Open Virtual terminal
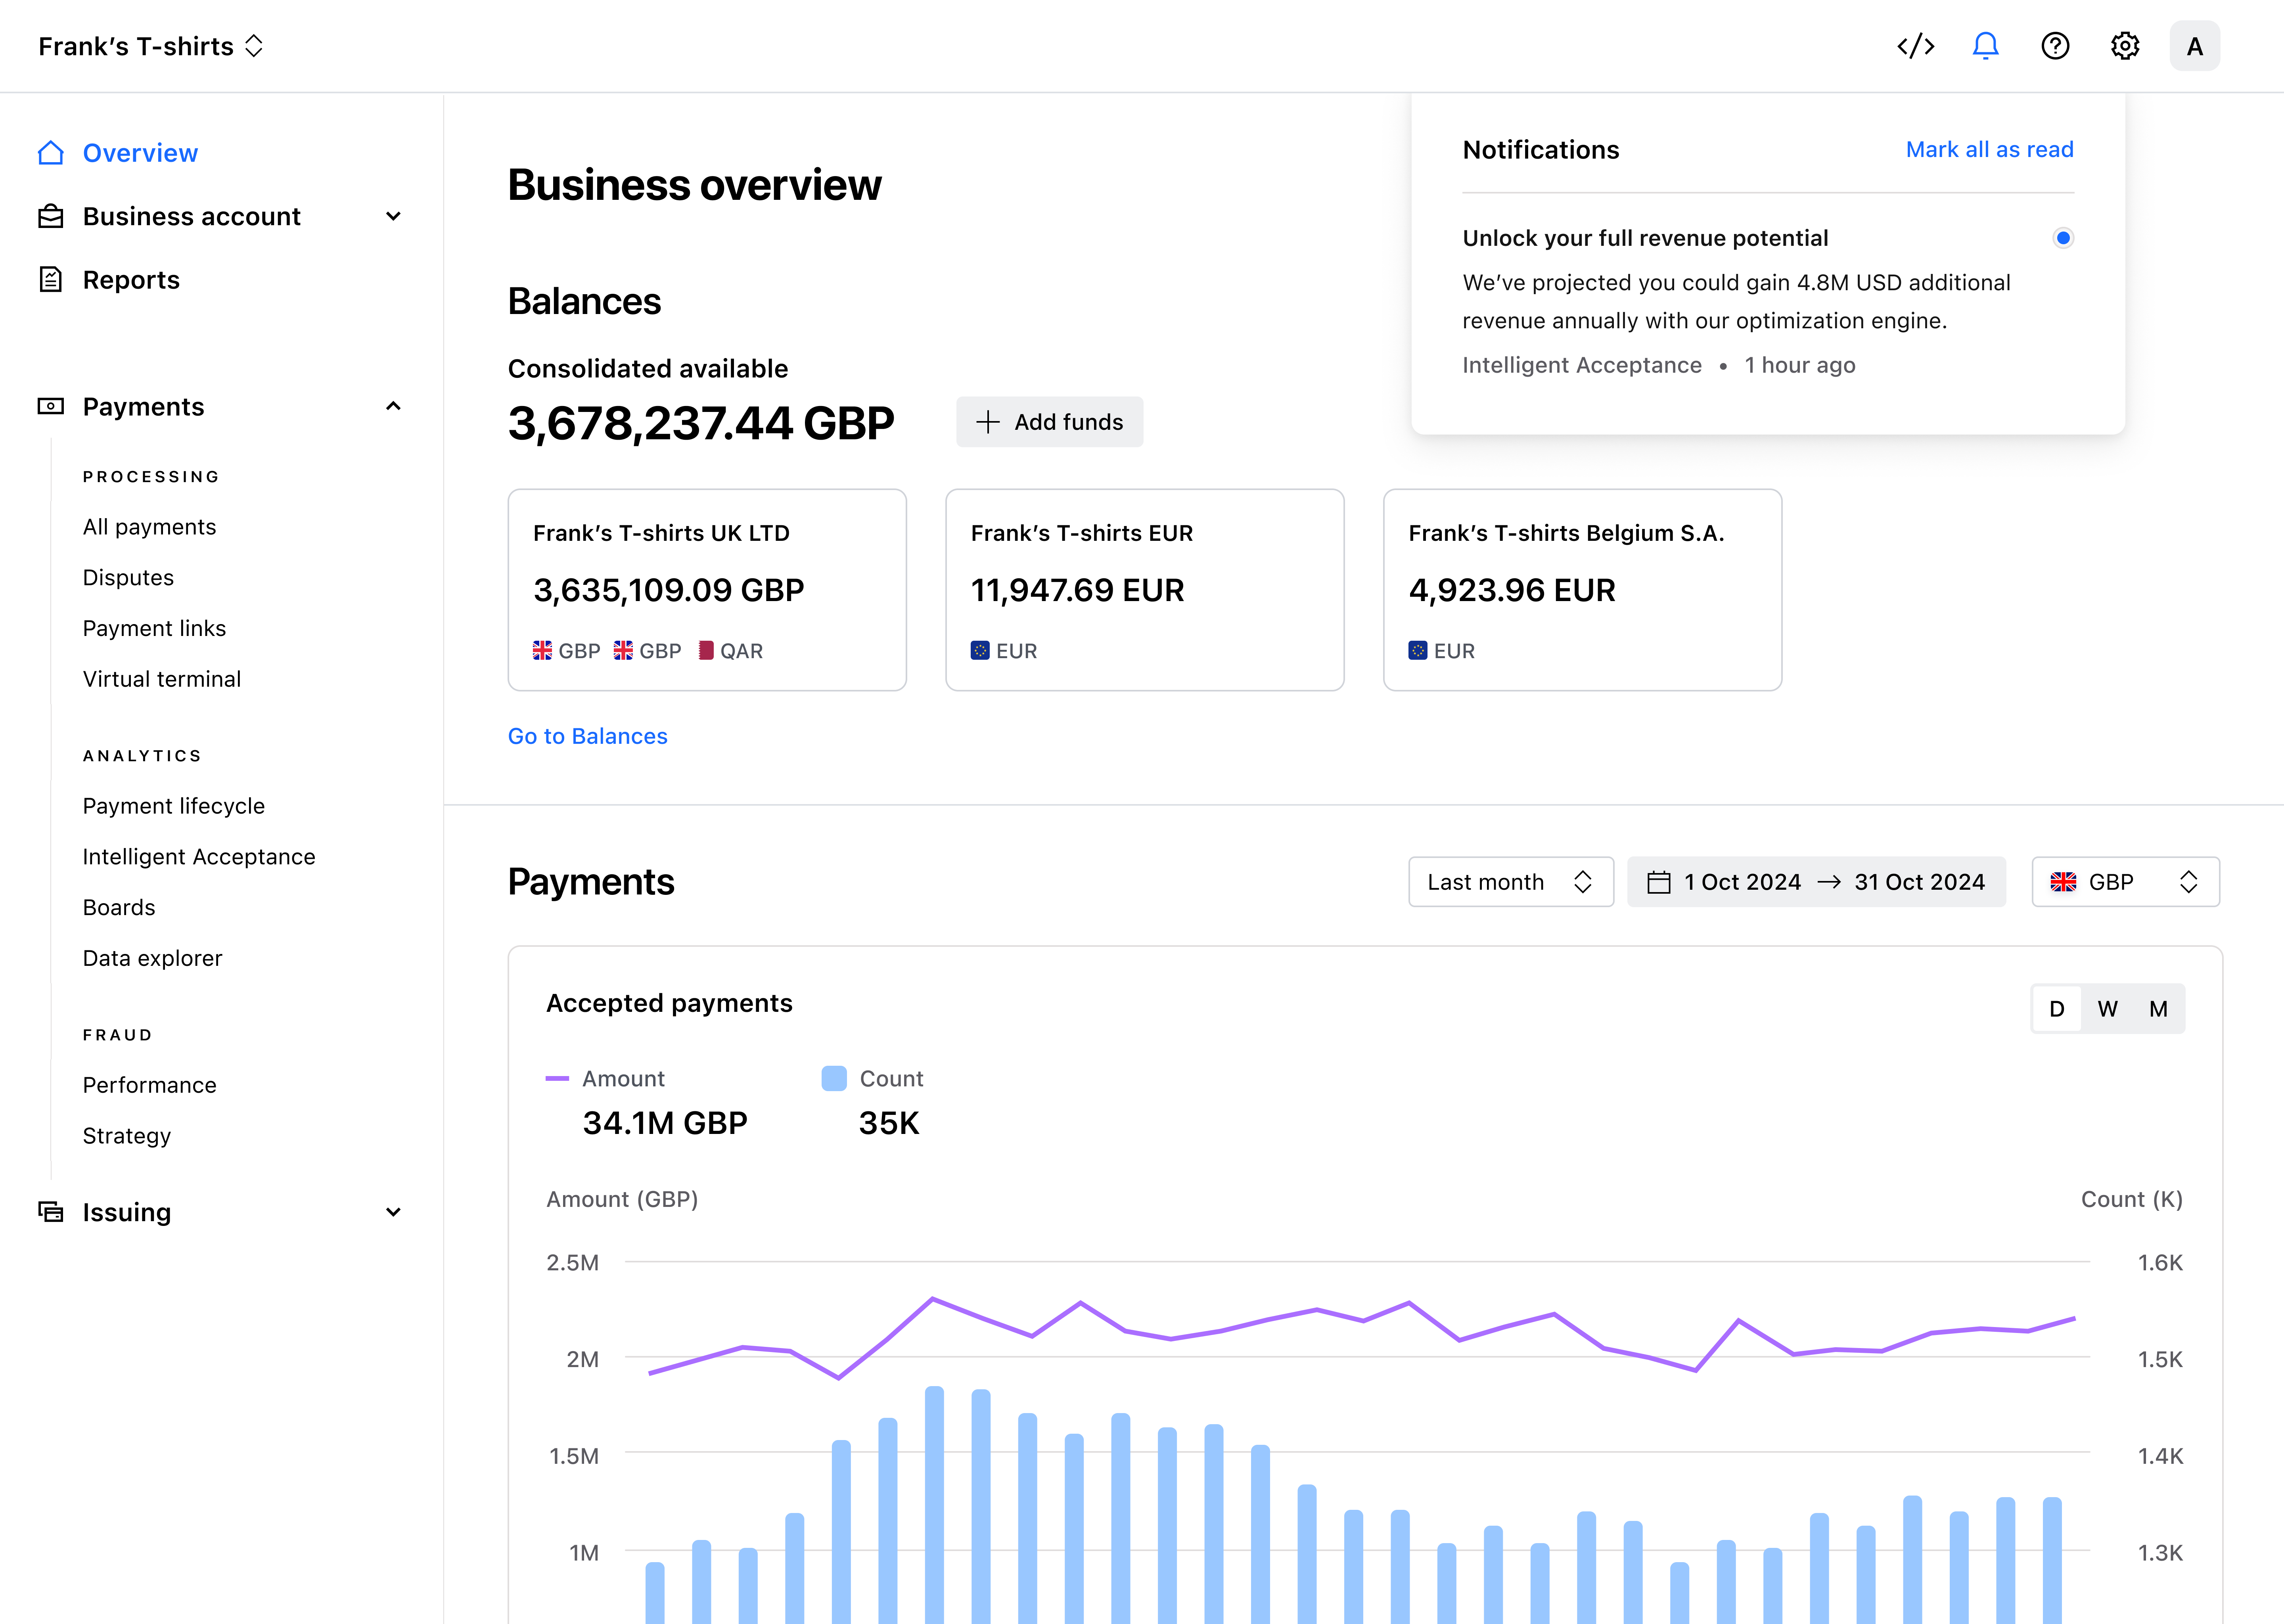The height and width of the screenshot is (1624, 2284). click(x=162, y=679)
